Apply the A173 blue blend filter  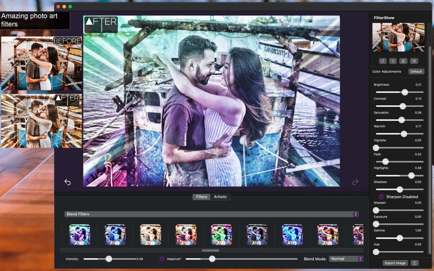tap(292, 235)
